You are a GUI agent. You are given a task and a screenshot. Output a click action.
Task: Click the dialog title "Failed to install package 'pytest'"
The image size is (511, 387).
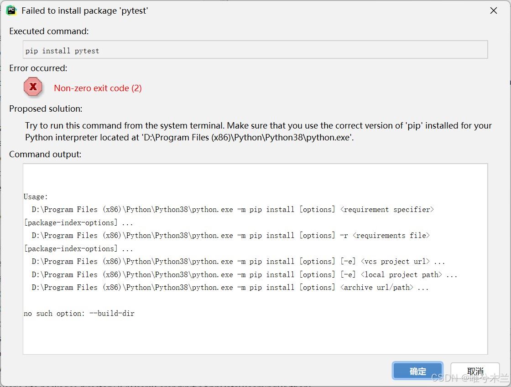[x=85, y=11]
